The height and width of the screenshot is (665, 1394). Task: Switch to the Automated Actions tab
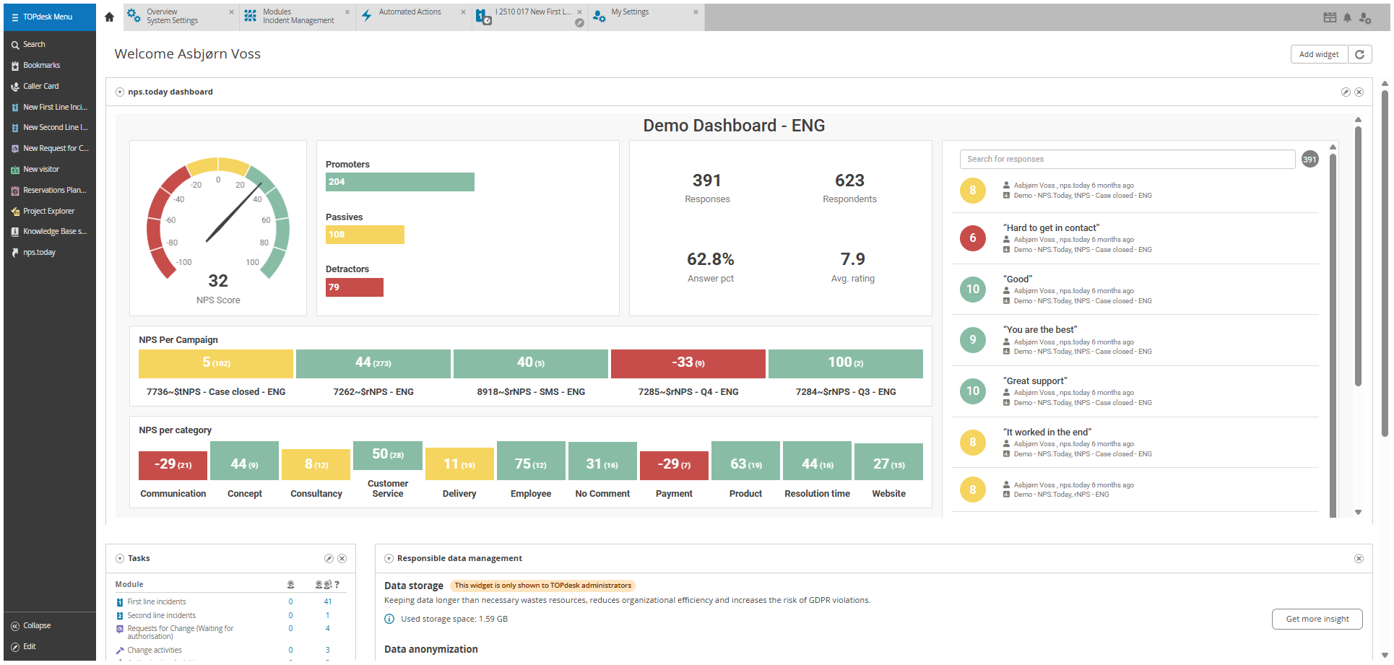pyautogui.click(x=410, y=12)
